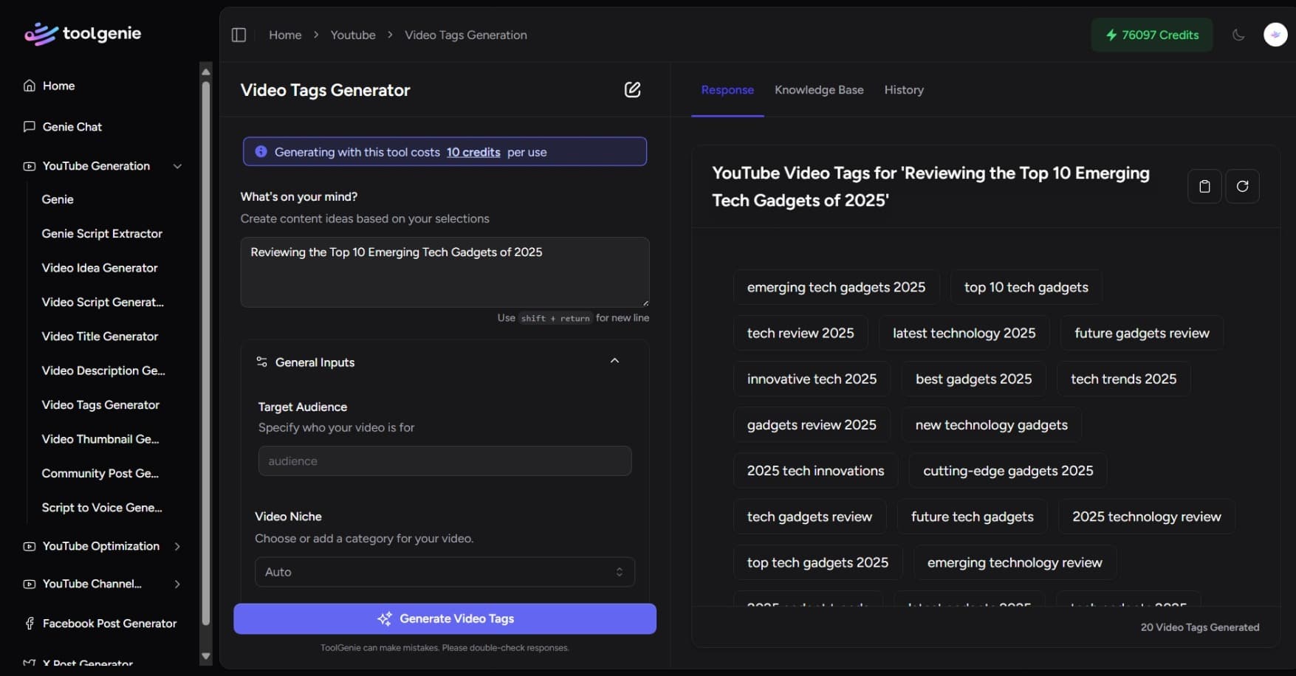Toggle the sidebar panel icon

(x=239, y=35)
